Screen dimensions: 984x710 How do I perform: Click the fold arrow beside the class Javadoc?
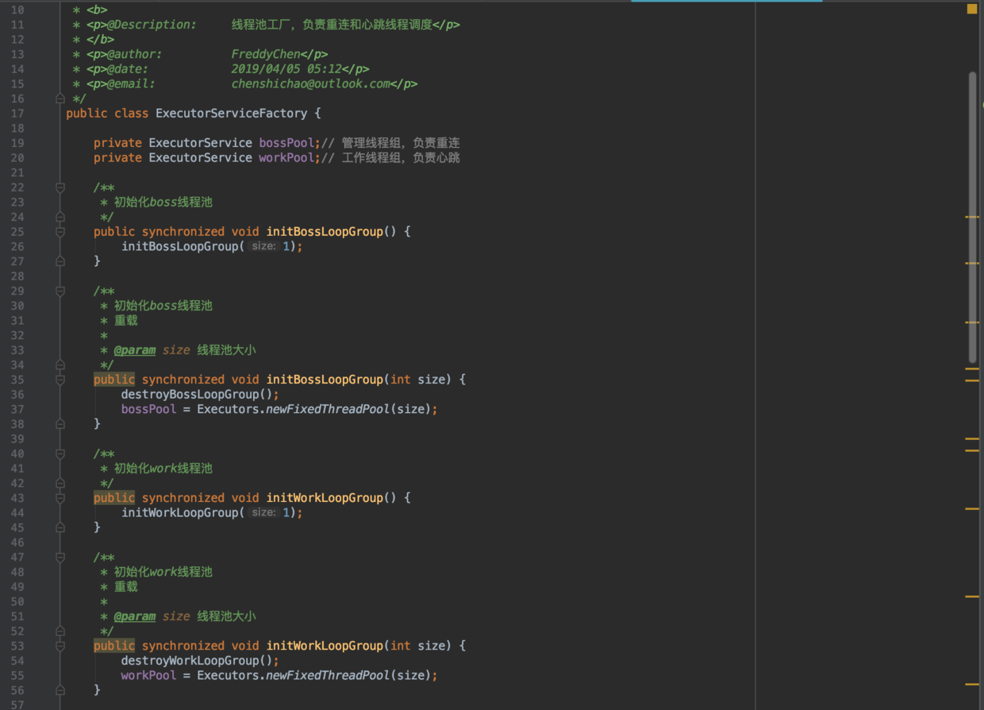pyautogui.click(x=60, y=98)
